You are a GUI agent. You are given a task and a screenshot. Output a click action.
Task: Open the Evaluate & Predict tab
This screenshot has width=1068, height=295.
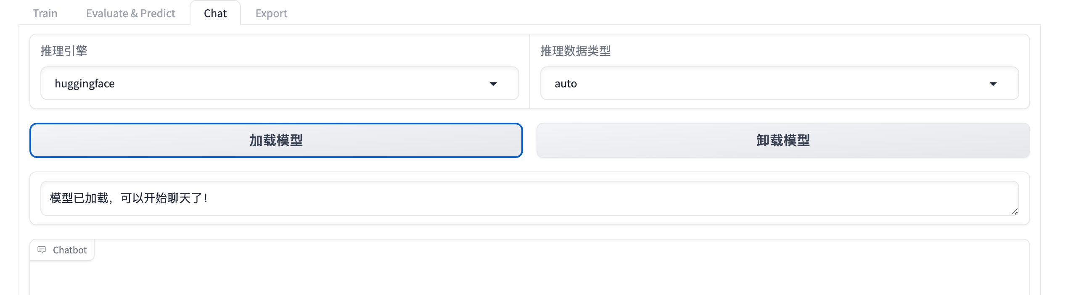131,13
